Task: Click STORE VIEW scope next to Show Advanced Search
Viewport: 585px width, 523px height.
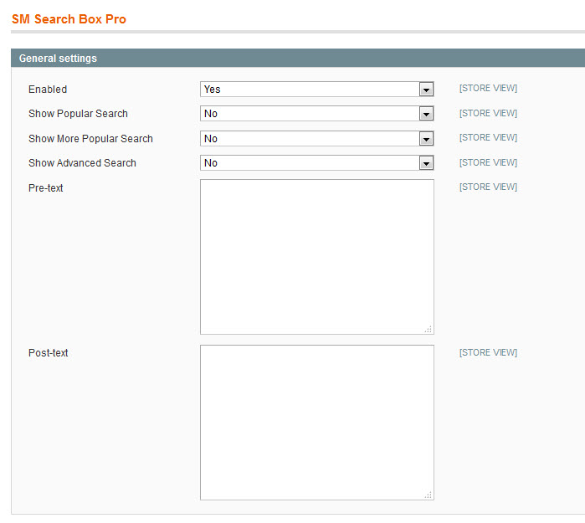Action: pyautogui.click(x=488, y=162)
